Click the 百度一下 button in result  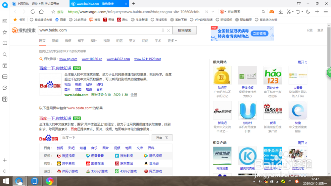click(x=162, y=138)
